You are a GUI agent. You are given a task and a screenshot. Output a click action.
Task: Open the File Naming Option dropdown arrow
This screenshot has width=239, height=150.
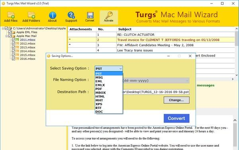click(187, 80)
